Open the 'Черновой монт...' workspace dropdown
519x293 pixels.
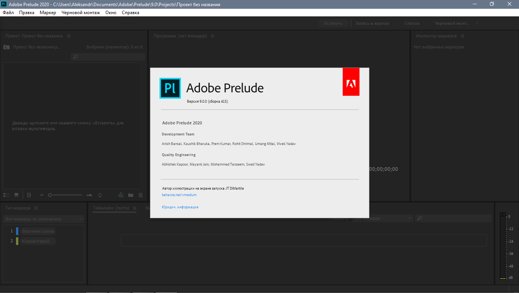click(x=456, y=23)
